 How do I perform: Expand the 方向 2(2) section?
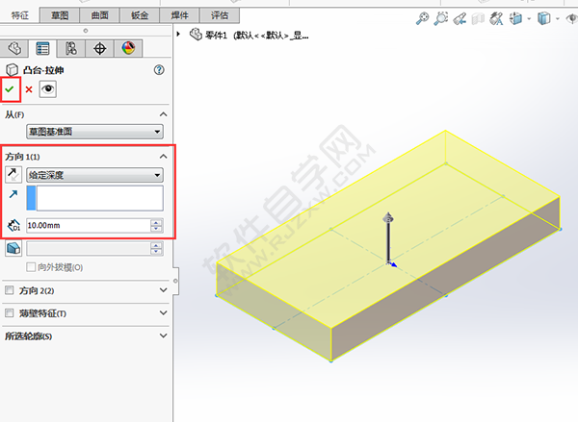point(164,290)
